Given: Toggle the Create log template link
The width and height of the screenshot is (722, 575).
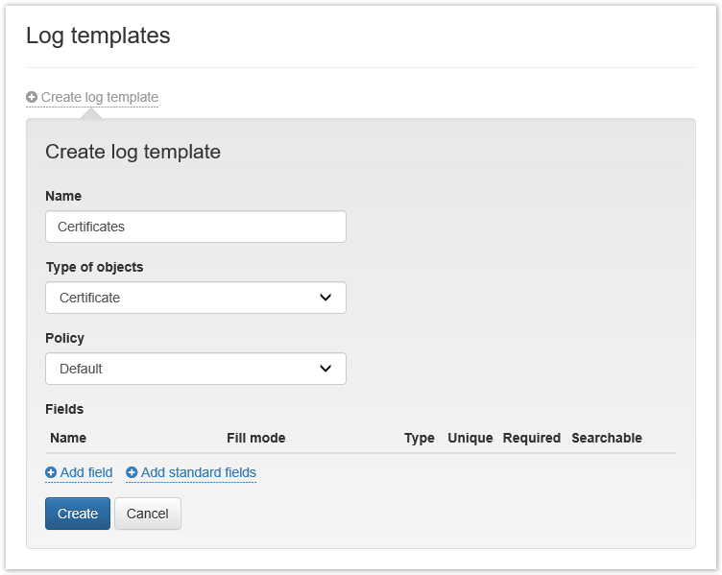Looking at the screenshot, I should [100, 97].
